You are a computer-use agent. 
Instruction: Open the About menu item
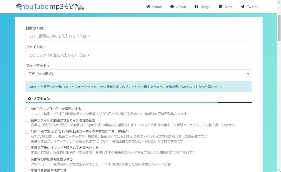[181, 7]
